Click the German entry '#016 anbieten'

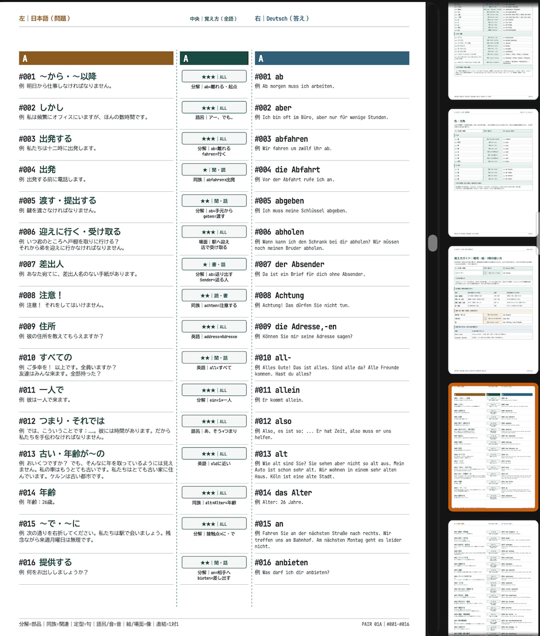281,563
